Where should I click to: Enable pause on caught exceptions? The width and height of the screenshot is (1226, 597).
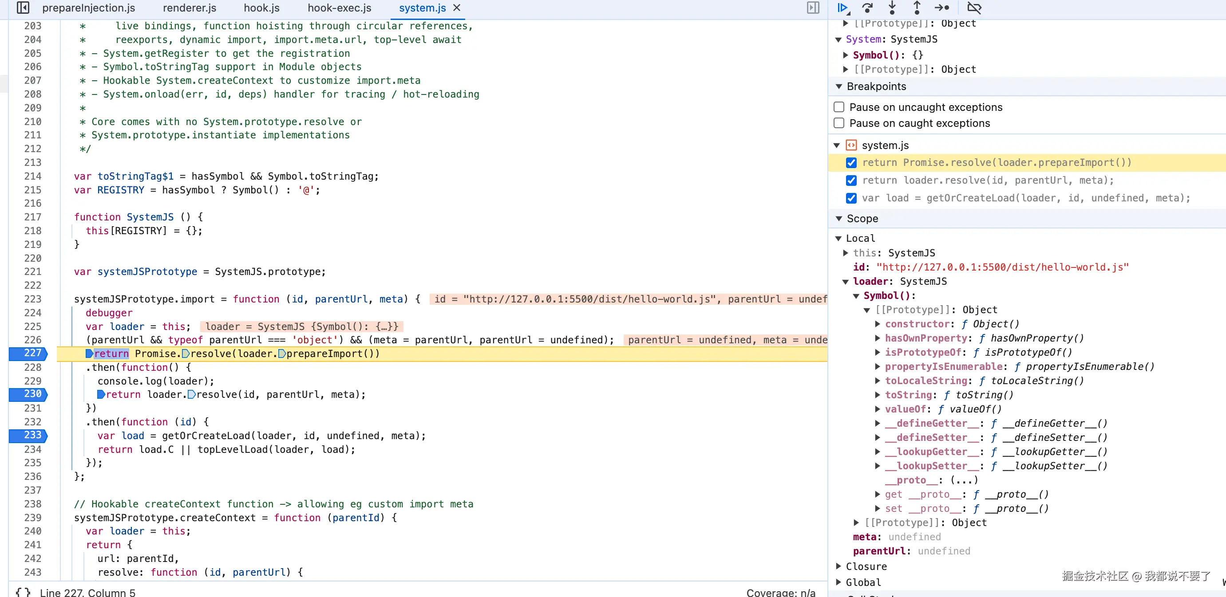(839, 123)
